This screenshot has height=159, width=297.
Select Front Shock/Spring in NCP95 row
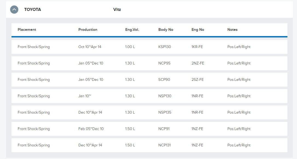(x=34, y=63)
